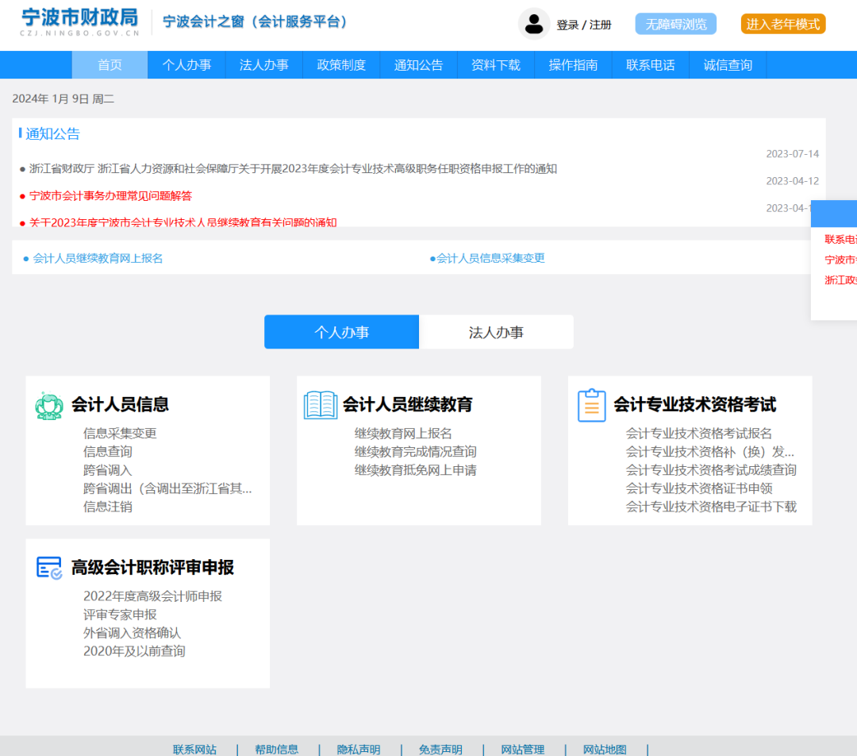Click the 跨省调入 service link
The height and width of the screenshot is (756, 857).
click(x=107, y=469)
